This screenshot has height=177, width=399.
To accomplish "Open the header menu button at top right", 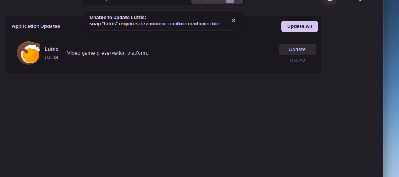I will coord(330,1).
